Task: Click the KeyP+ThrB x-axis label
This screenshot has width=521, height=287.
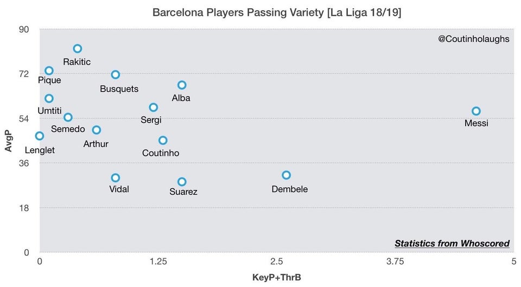Action: 276,277
